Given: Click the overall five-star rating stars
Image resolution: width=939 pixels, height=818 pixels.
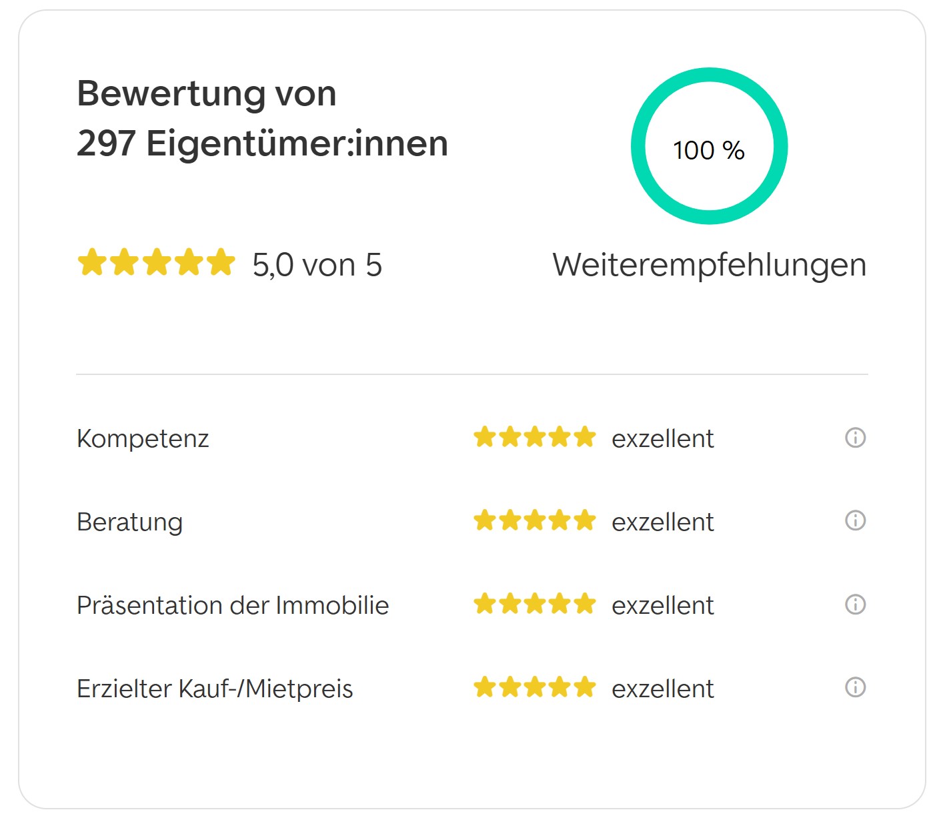Looking at the screenshot, I should 157,262.
